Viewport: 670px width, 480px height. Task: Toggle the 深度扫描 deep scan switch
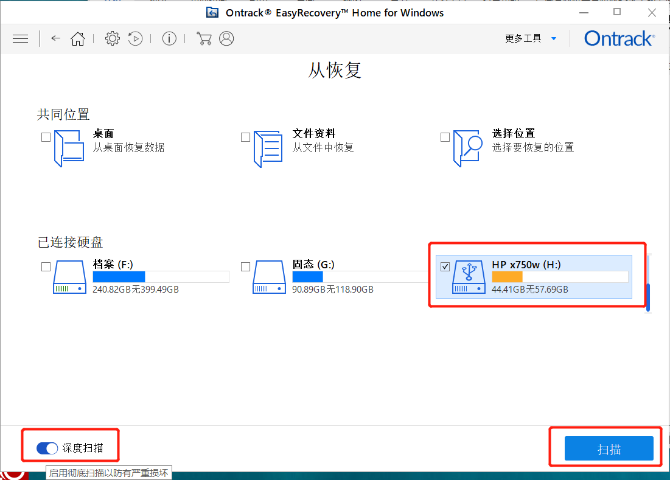47,448
